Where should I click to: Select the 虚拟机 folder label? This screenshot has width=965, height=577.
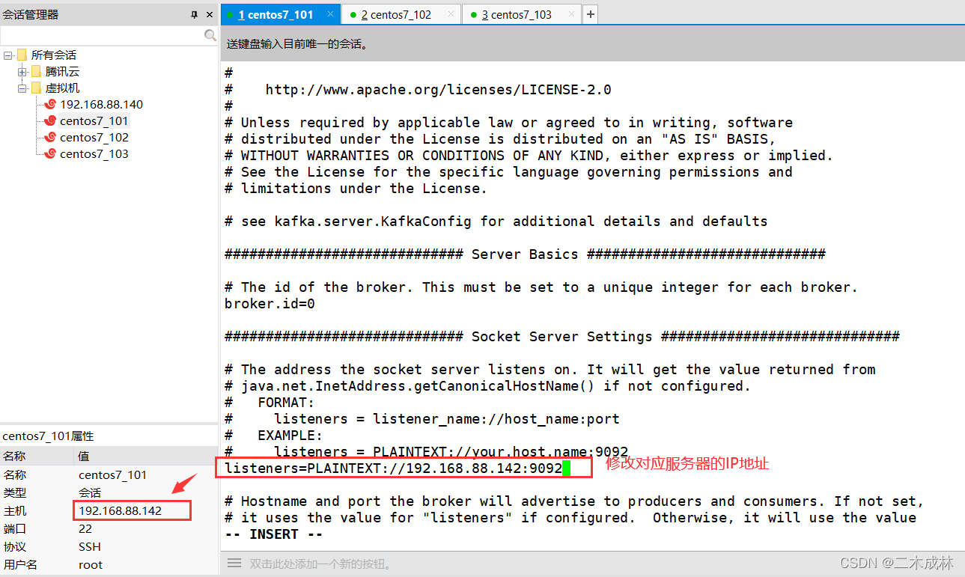coord(62,88)
